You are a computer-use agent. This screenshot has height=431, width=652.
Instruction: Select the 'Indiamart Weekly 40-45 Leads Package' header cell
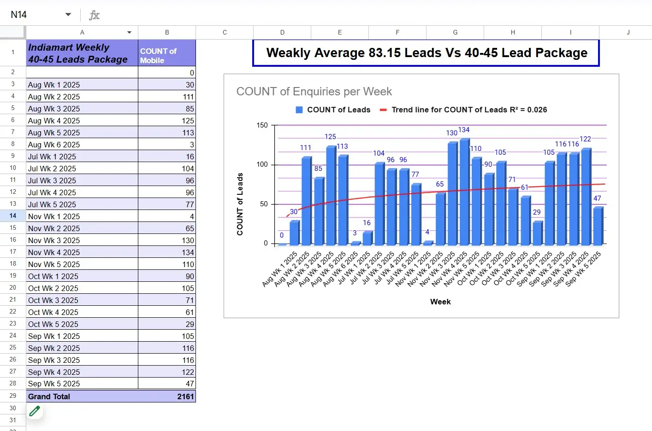click(82, 53)
